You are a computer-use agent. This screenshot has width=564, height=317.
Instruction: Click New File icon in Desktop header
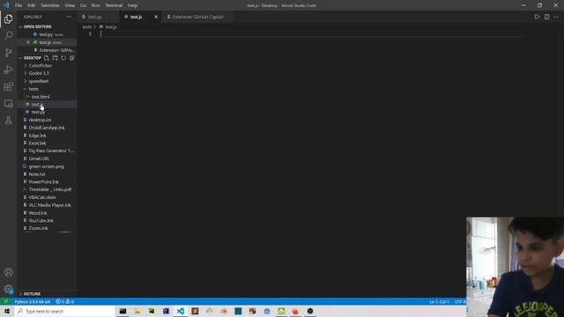click(x=47, y=58)
